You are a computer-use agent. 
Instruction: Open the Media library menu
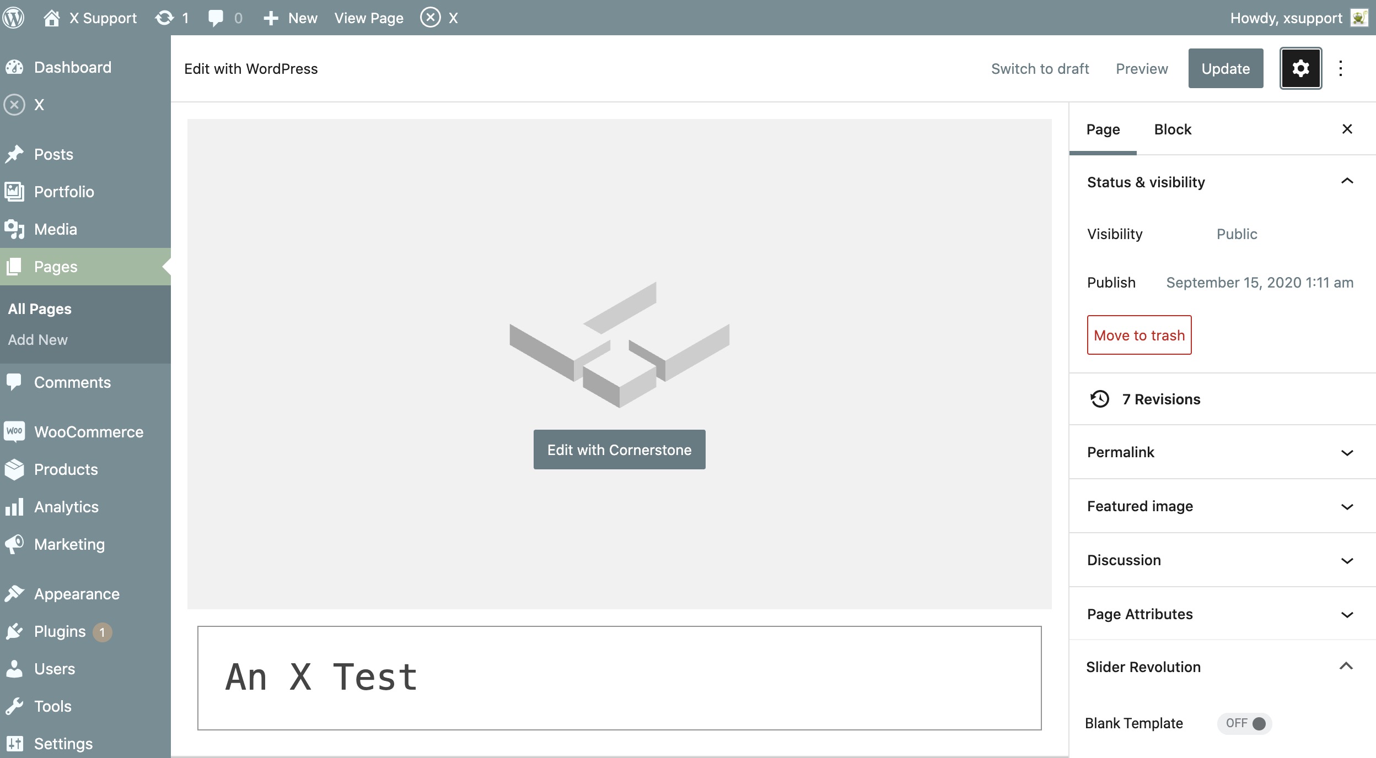[x=55, y=229]
